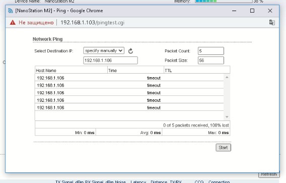The height and width of the screenshot is (183, 286).
Task: Open the Select Destination IP dropdown
Action: tap(104, 50)
